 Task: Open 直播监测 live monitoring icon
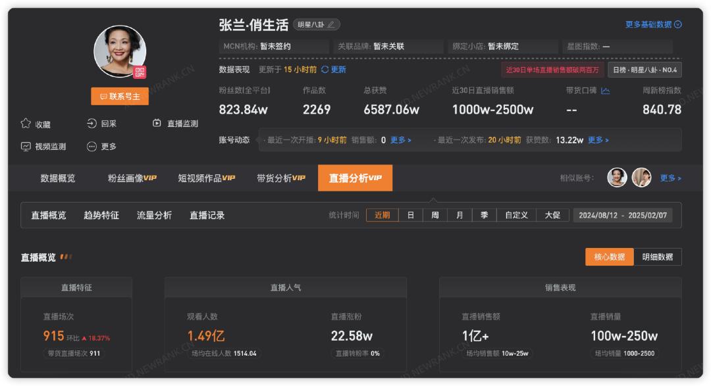[157, 124]
